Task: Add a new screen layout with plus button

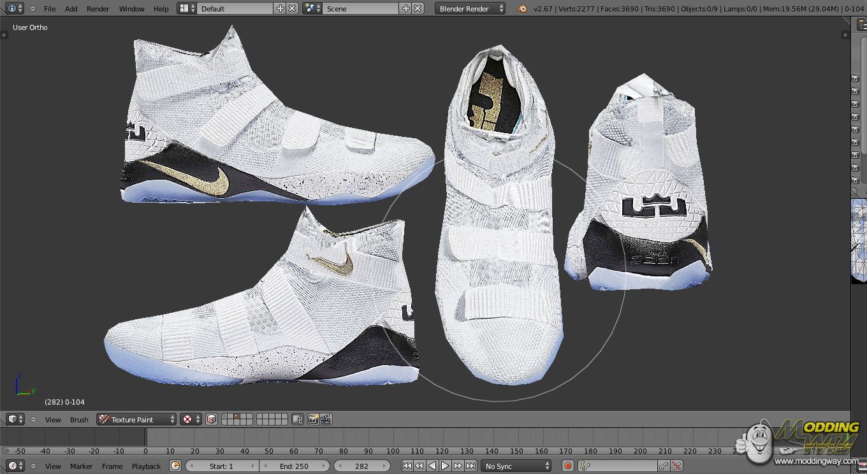Action: click(280, 8)
